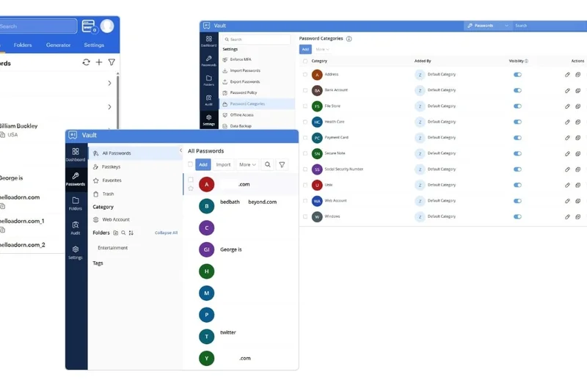Tick the select-all checkbox left of Add in All Passwords

(x=190, y=164)
